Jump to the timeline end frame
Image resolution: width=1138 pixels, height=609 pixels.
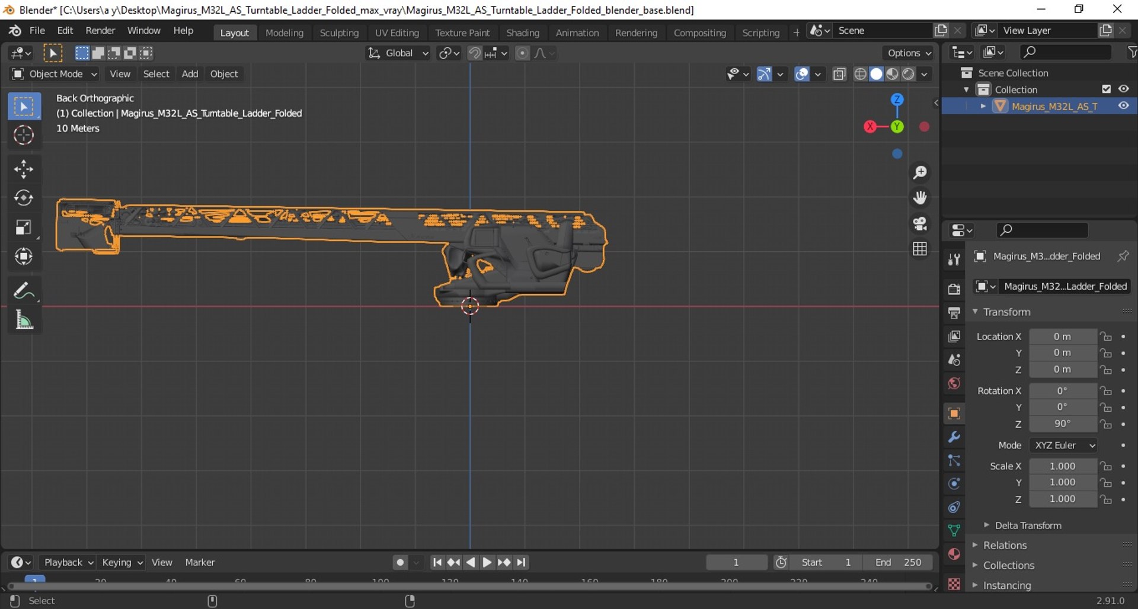[521, 562]
